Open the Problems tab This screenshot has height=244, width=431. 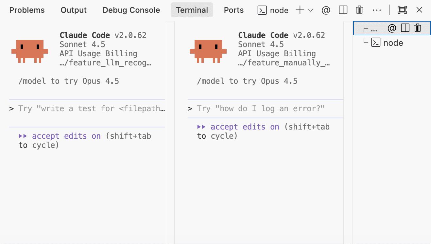27,10
